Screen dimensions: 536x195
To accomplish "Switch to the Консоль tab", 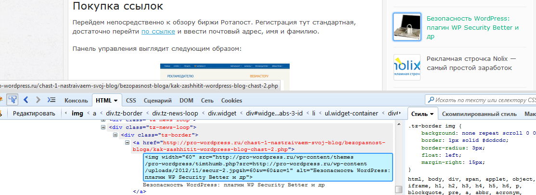I will click(x=76, y=101).
